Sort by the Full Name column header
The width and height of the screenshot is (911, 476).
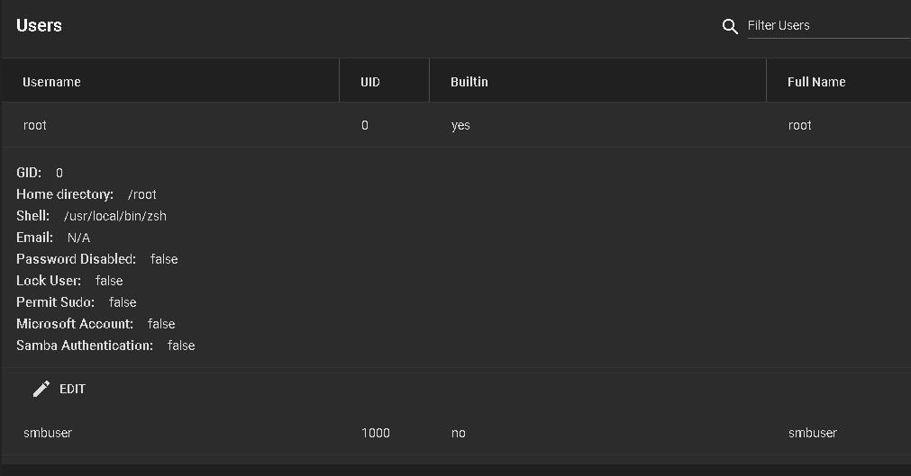pos(816,82)
